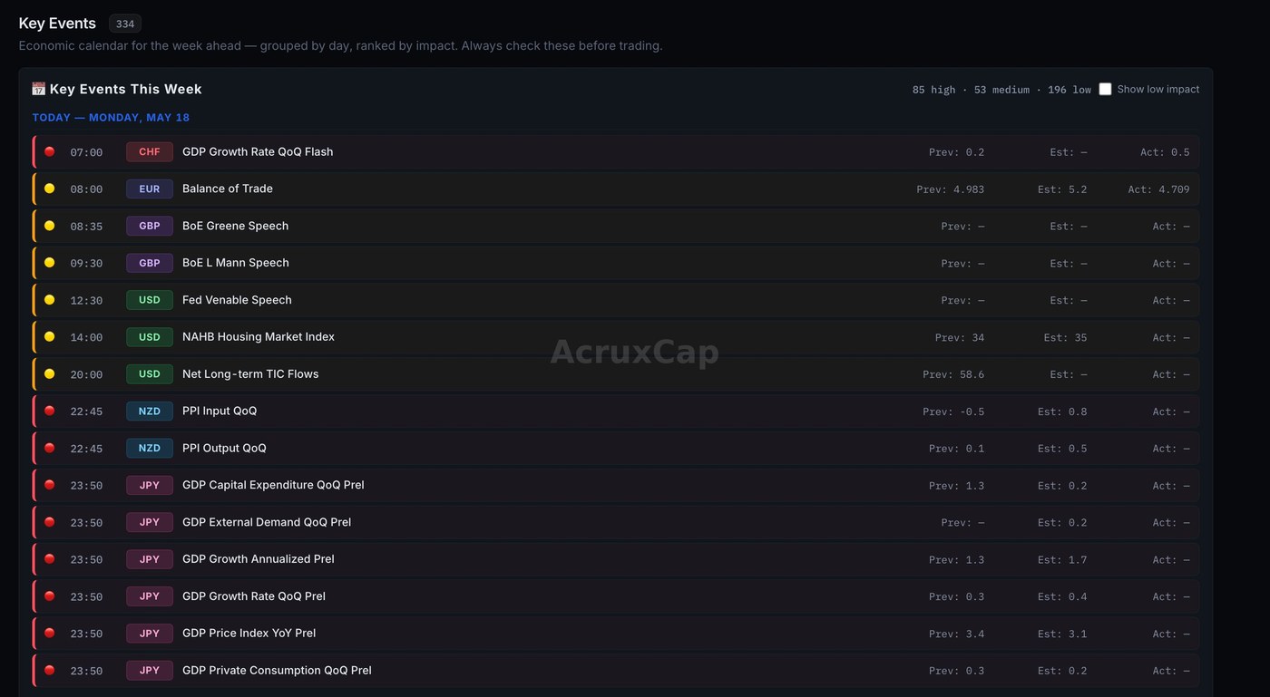Click the red impact dot on PPI Output QoQ
Viewport: 1270px width, 697px height.
[x=50, y=448]
